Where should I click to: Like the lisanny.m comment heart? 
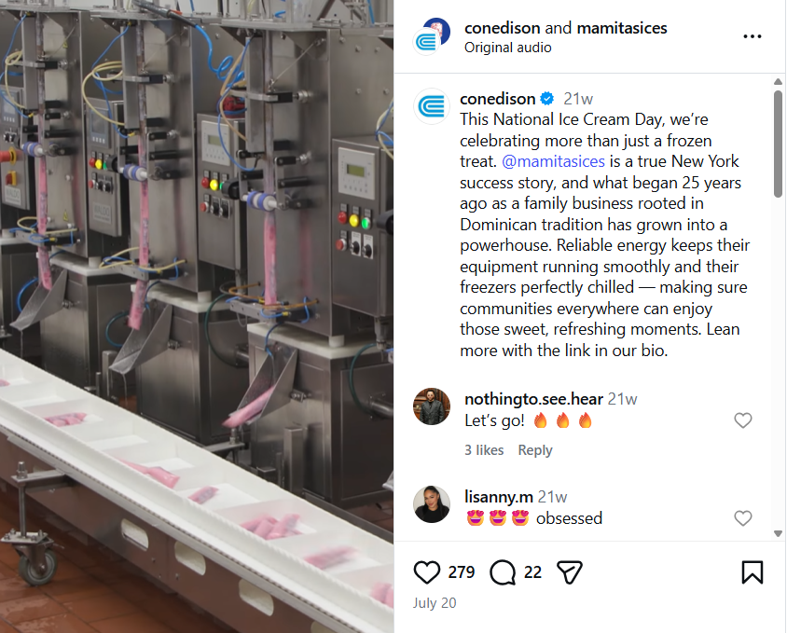click(x=743, y=518)
